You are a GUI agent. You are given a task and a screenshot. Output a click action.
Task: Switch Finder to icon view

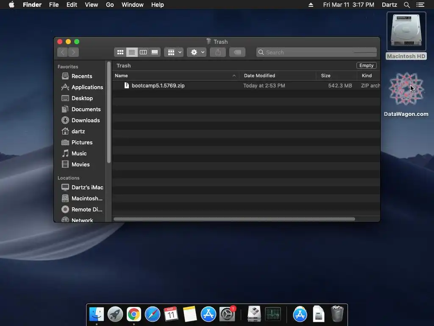120,52
